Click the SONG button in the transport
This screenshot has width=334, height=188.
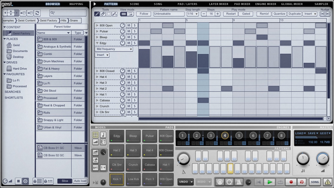pyautogui.click(x=315, y=182)
